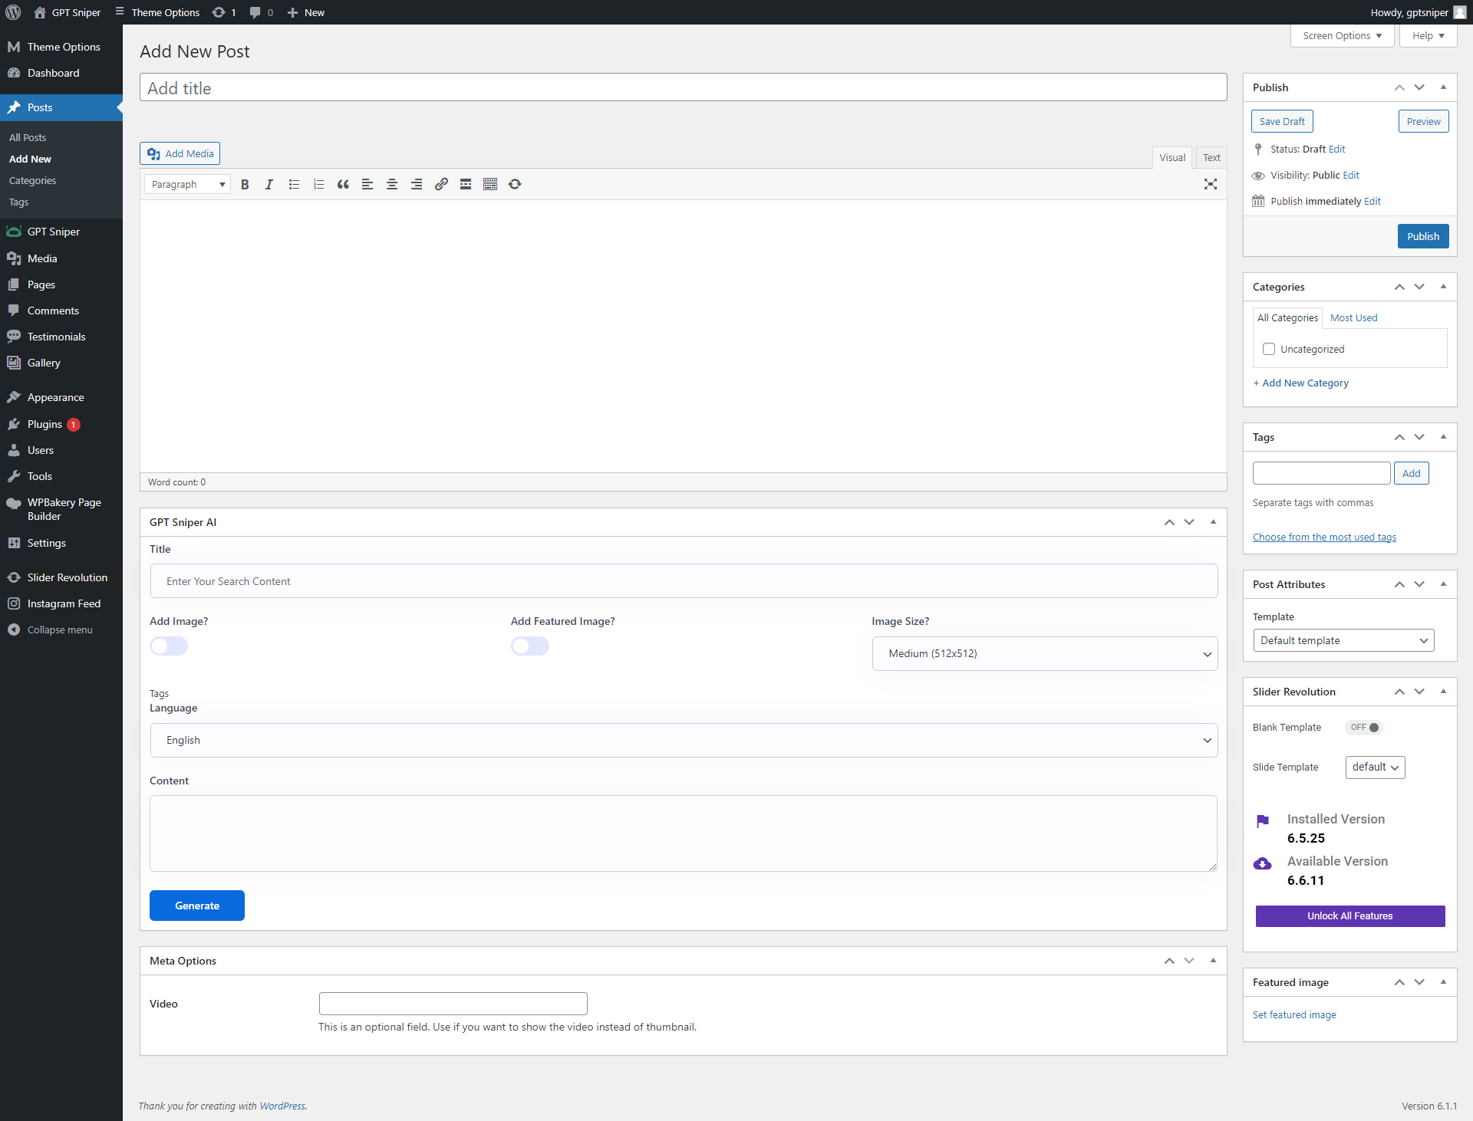1473x1121 pixels.
Task: Open the Language dropdown showing English
Action: [684, 740]
